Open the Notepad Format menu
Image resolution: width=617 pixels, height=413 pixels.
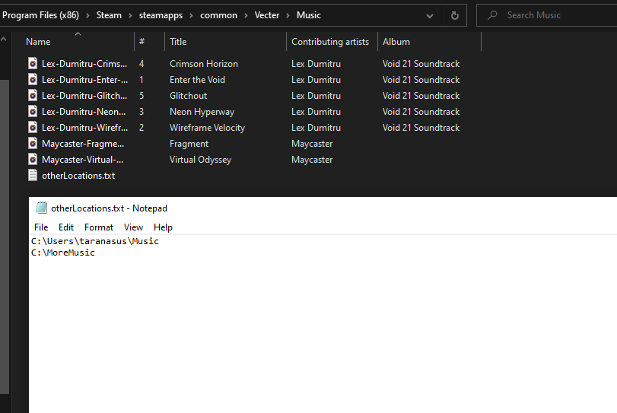pos(99,227)
